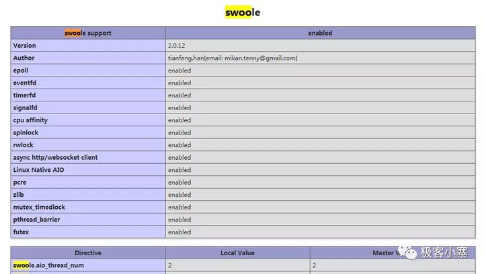Image resolution: width=484 pixels, height=274 pixels.
Task: Click the 'enabled' value in the signalfd row
Action: pyautogui.click(x=179, y=108)
